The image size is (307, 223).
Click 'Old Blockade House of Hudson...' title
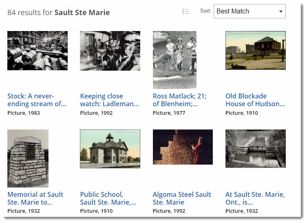pos(255,100)
